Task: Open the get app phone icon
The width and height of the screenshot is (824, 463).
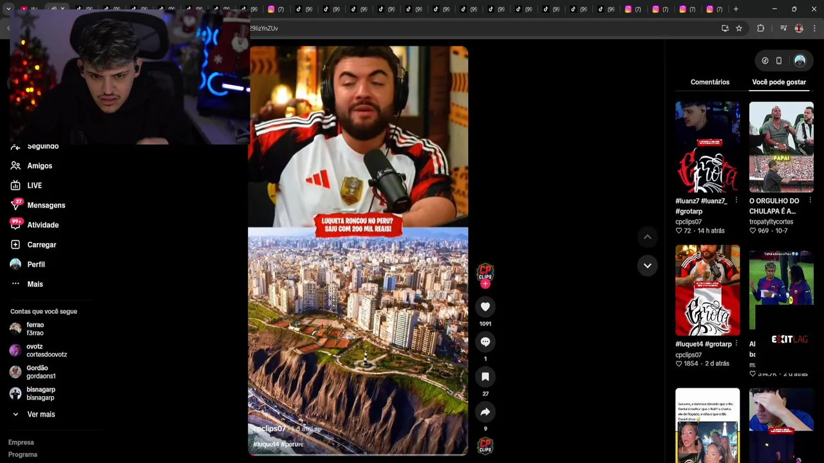Action: click(x=779, y=60)
